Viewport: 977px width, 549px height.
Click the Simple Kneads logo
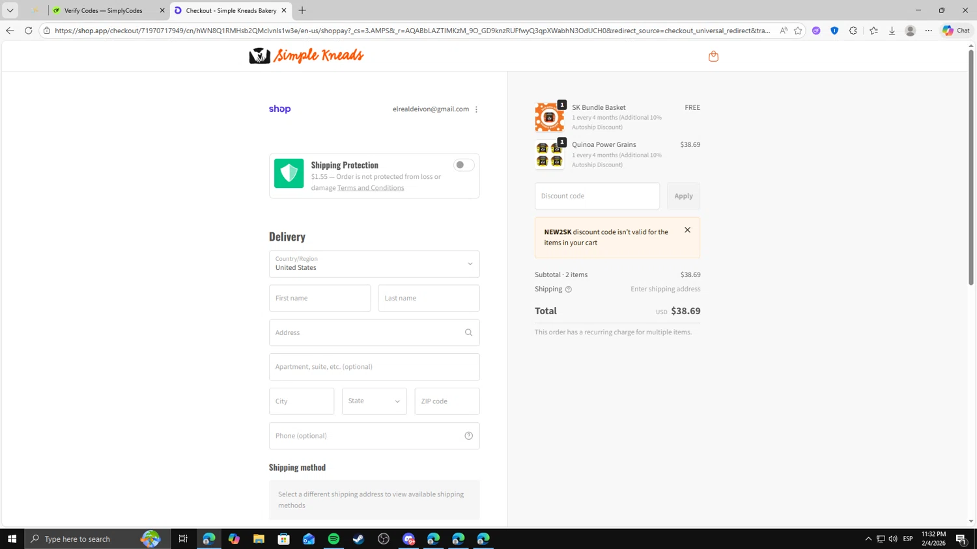tap(306, 55)
